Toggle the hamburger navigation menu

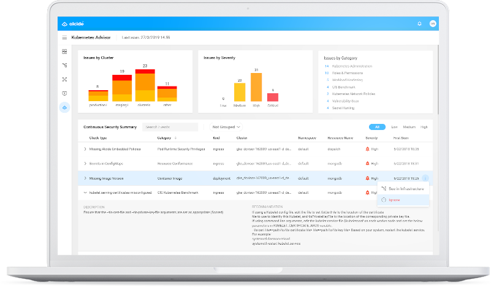click(64, 37)
